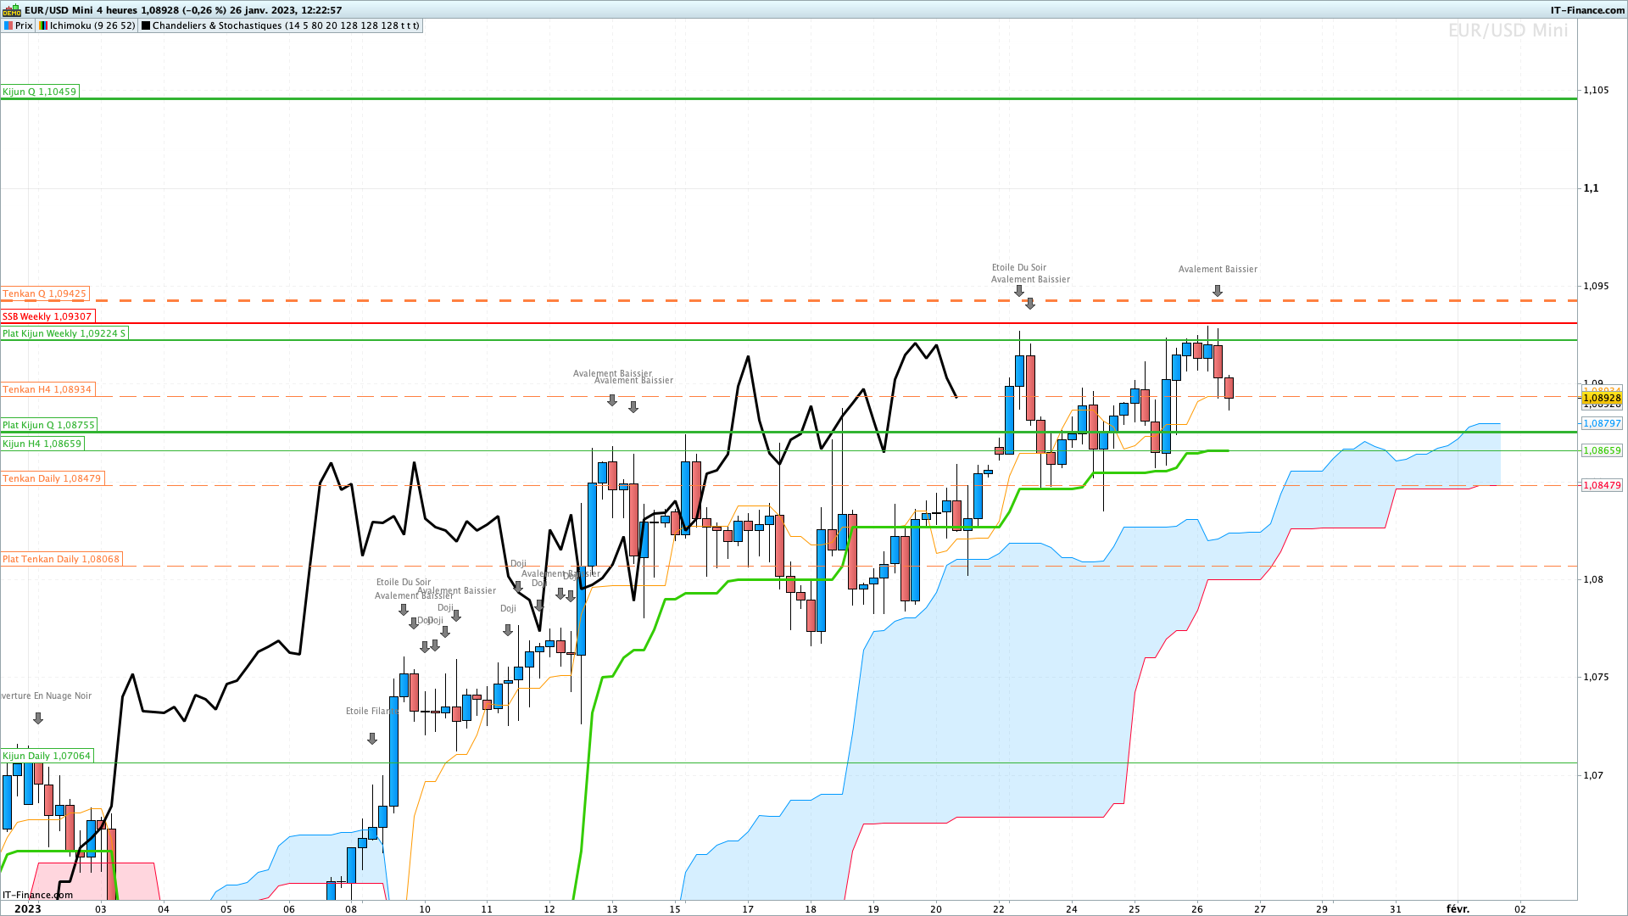The width and height of the screenshot is (1628, 916).
Task: Click the blue 1,08797 price axis tag
Action: [1602, 423]
